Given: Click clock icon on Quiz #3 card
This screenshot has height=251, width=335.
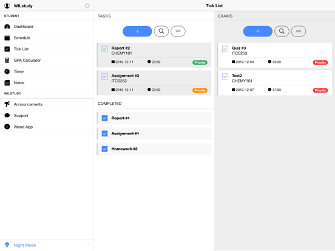Looking at the screenshot, I should (x=269, y=62).
